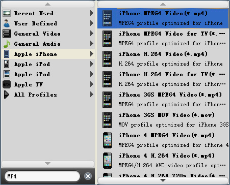230x185 pixels.
Task: Click the phone icon of iPhone MPEG4 Video (*.mp4)
Action: pos(107,18)
